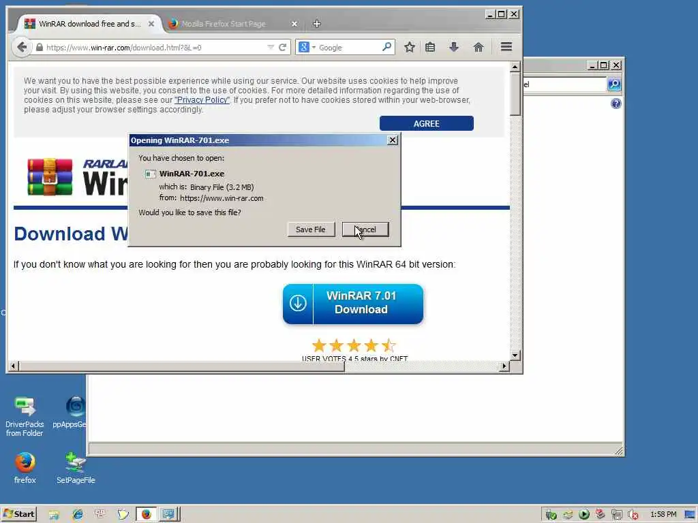Close the Opening WinRAR-701.exe dialog

click(x=392, y=140)
